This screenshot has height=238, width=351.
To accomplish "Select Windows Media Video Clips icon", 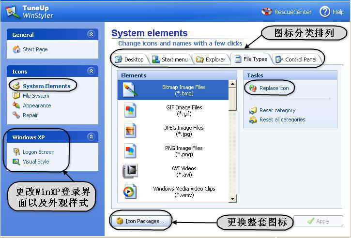I will (130, 192).
